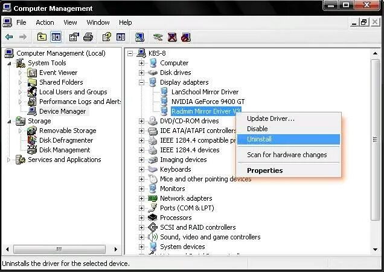Collapse the System Tools node
This screenshot has height=272, width=384.
click(9, 63)
